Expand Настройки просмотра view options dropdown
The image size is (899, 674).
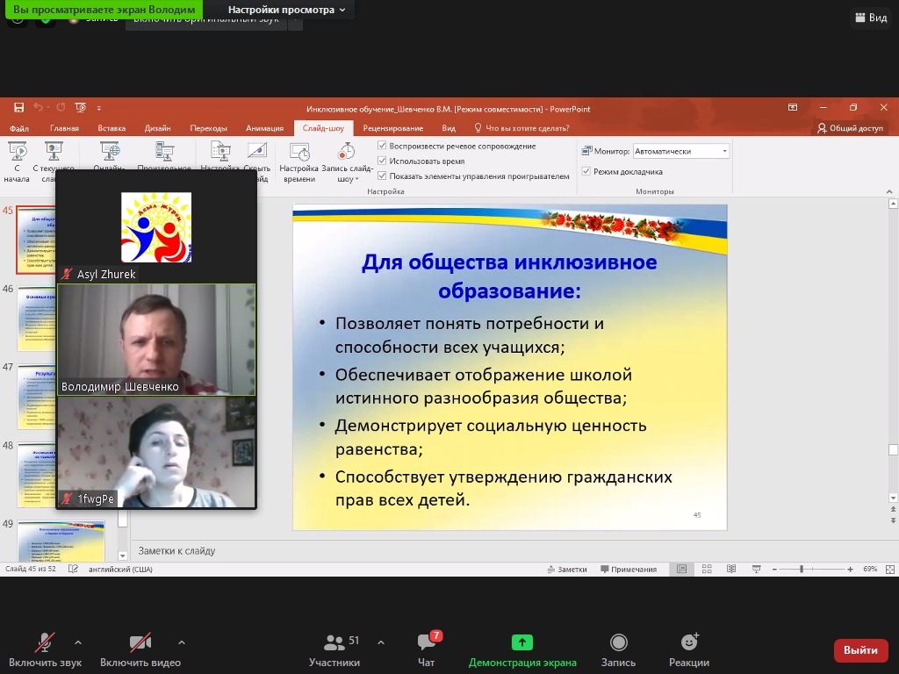[286, 10]
